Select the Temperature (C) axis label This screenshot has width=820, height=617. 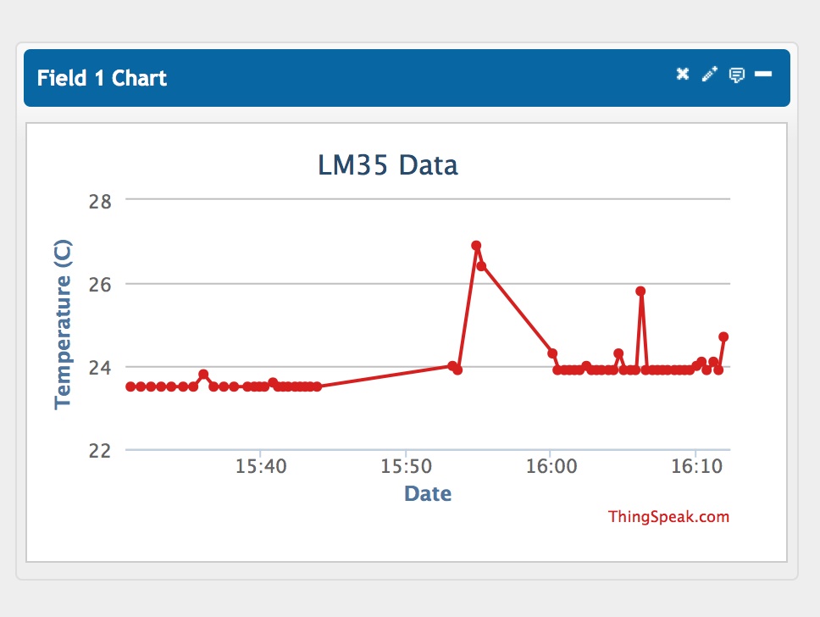(60, 322)
